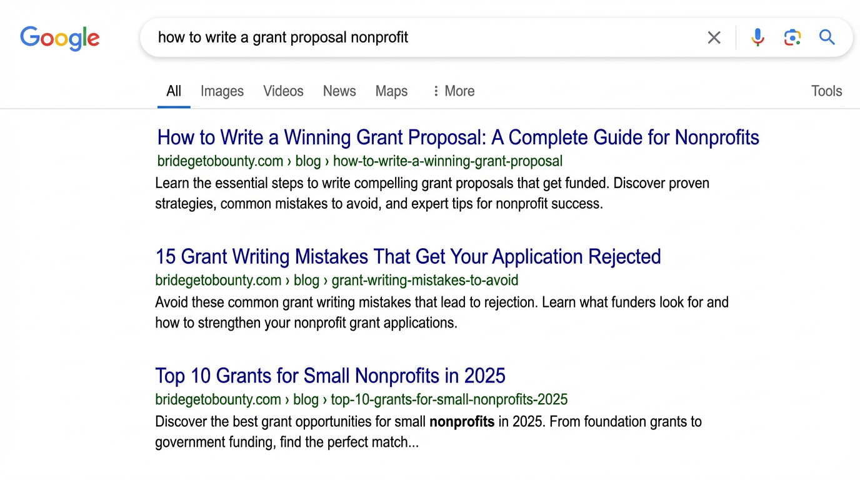
Task: Clear the search query with the X icon
Action: tap(714, 37)
